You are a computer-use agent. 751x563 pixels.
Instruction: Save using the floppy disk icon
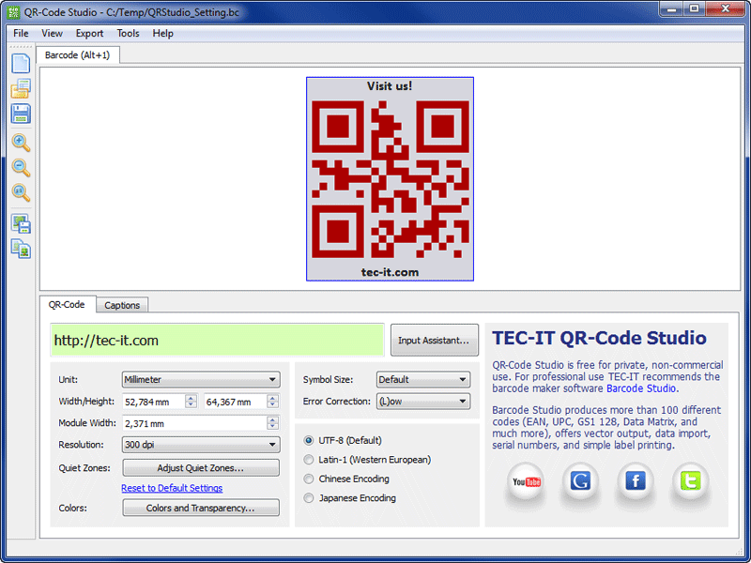[21, 114]
